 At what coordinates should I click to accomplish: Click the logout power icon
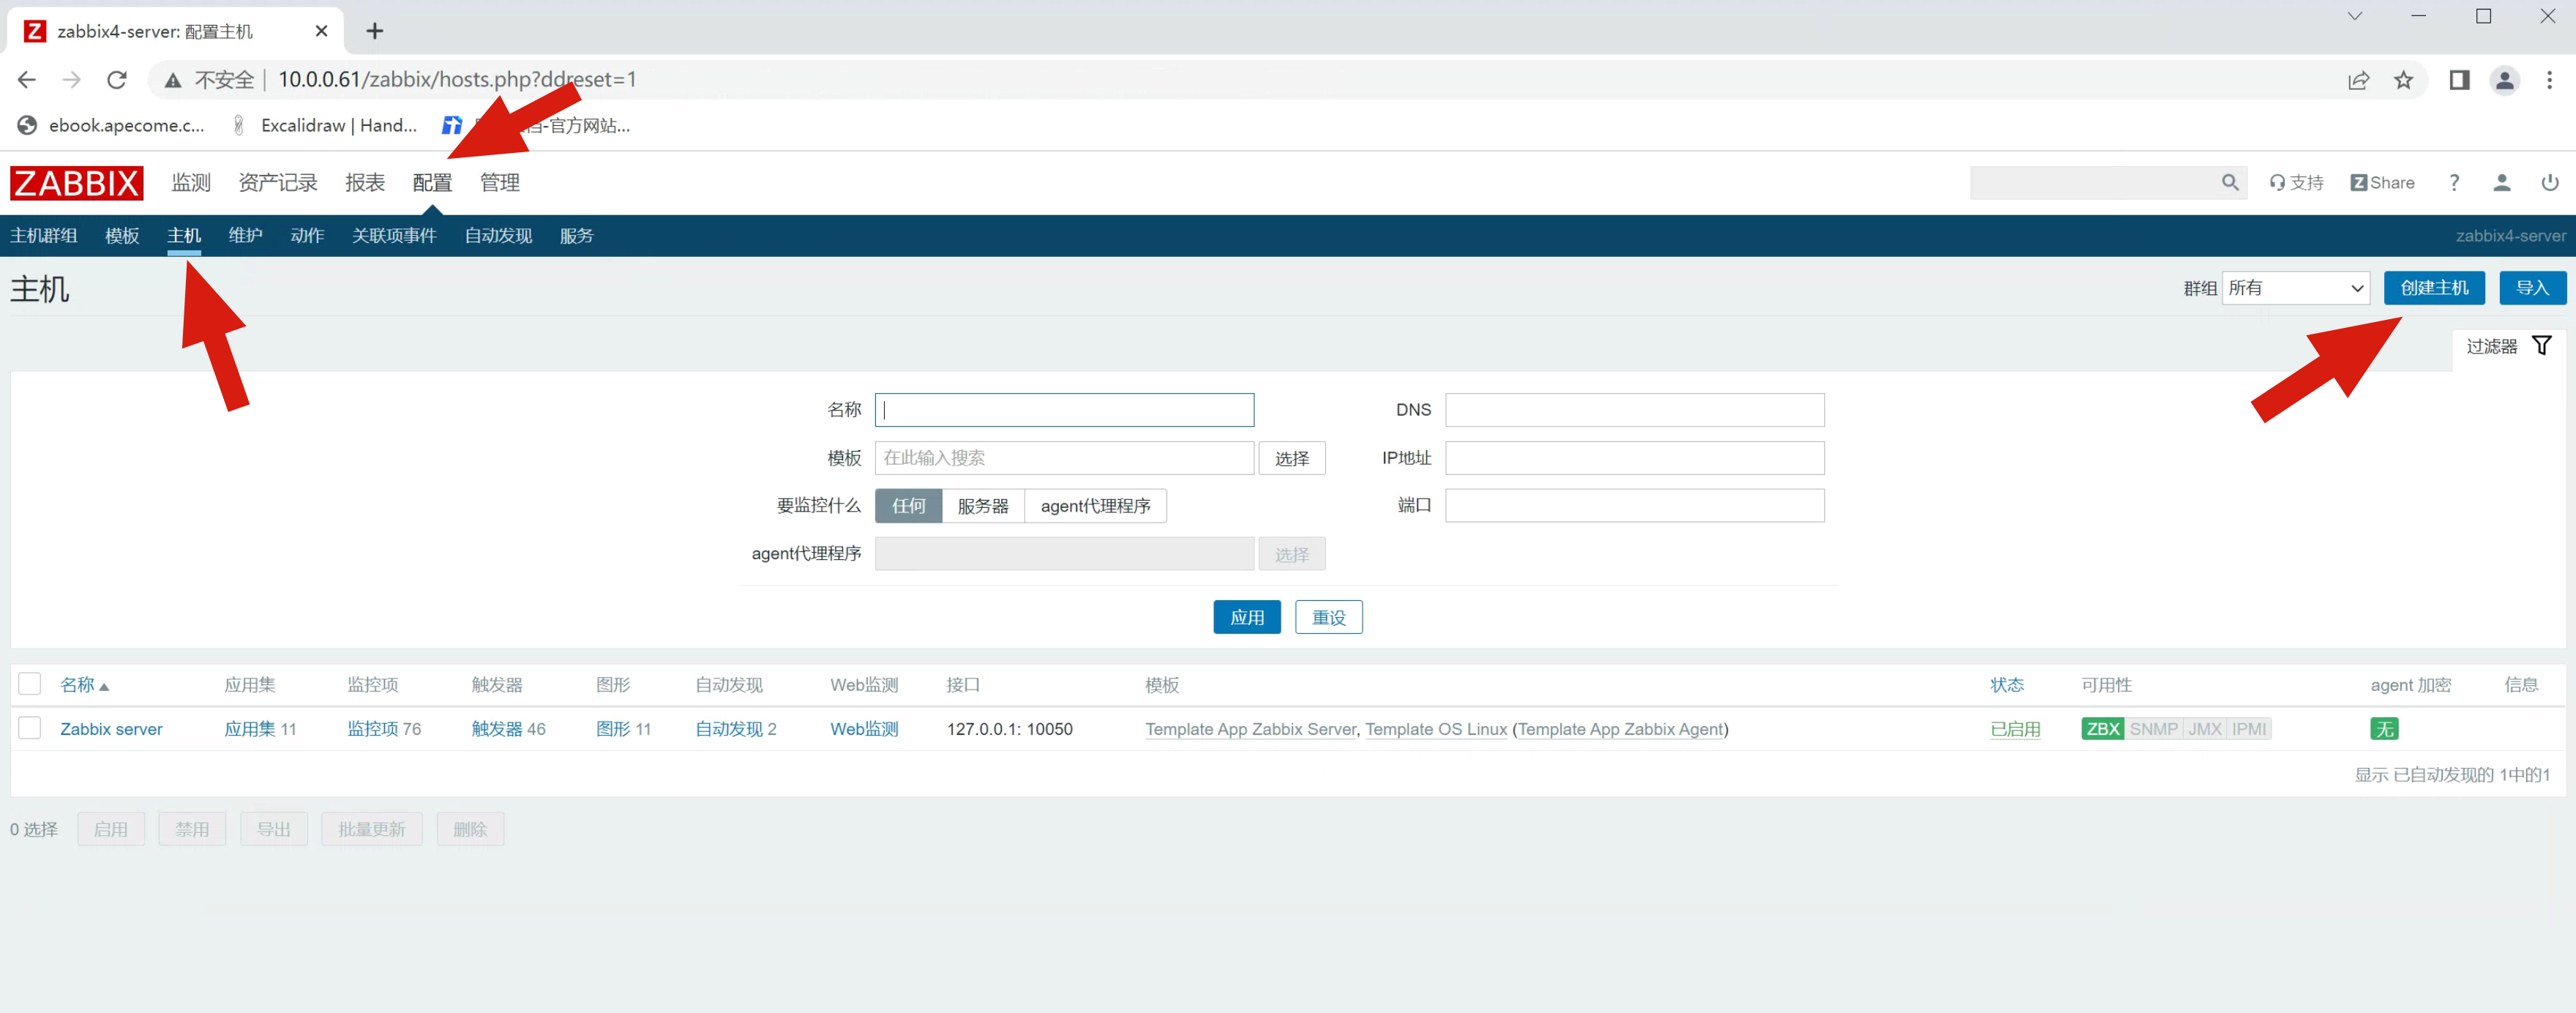pos(2549,182)
